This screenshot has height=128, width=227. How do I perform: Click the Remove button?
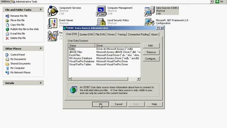pyautogui.click(x=151, y=52)
